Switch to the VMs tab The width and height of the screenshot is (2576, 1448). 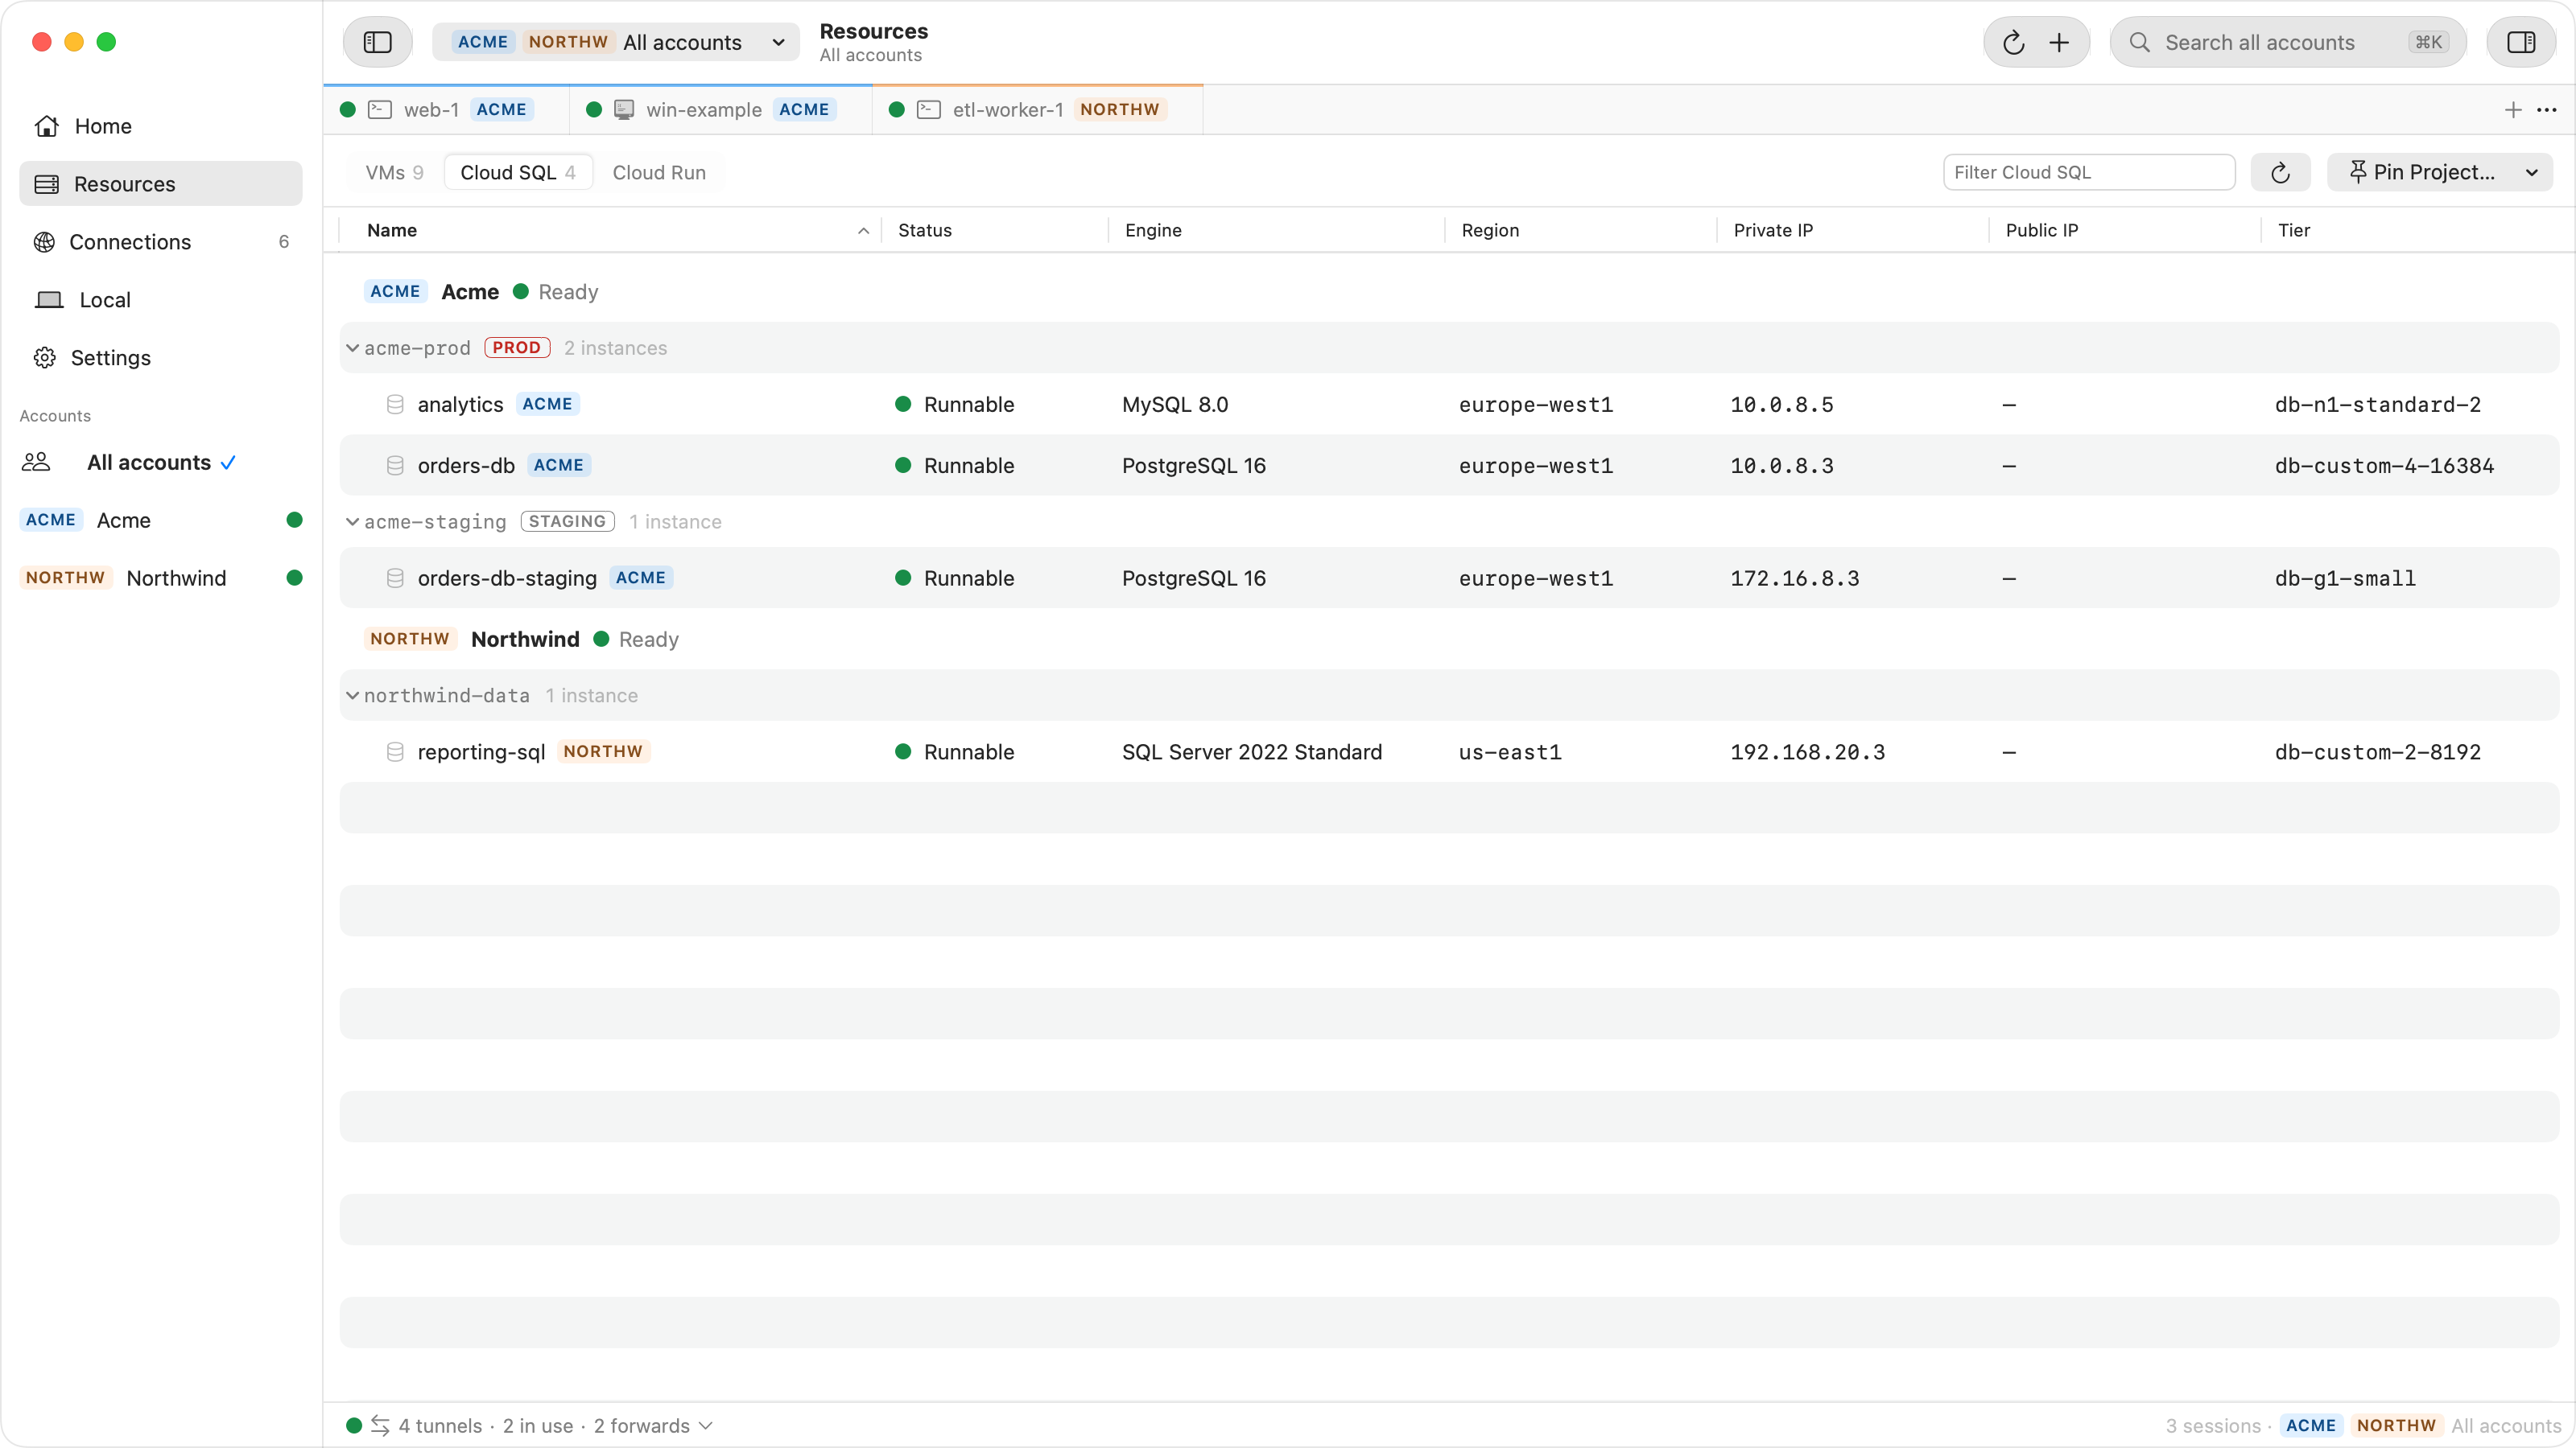tap(394, 173)
